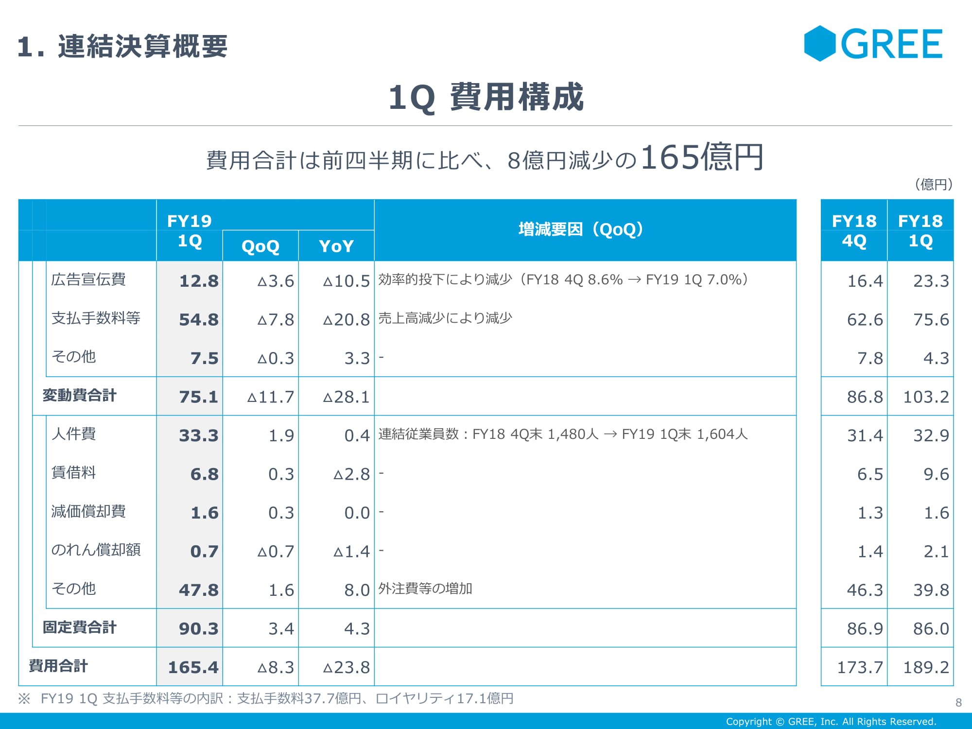Select the 固定費合計 subtotal row label
Viewport: 972px width, 729px height.
(79, 627)
